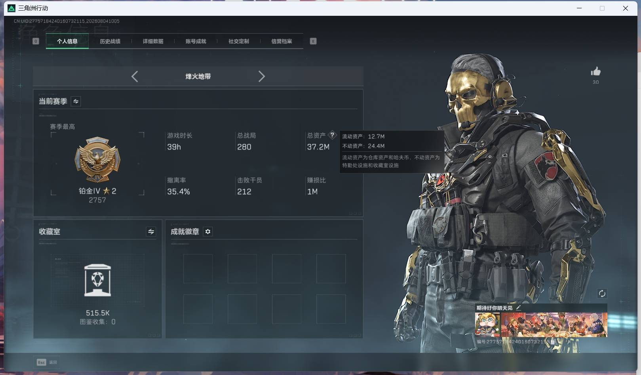Click the 撤离率 value 35.4%
The height and width of the screenshot is (375, 641).
(179, 192)
